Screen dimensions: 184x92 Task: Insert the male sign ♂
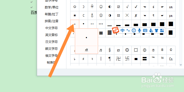[x=92, y=15]
